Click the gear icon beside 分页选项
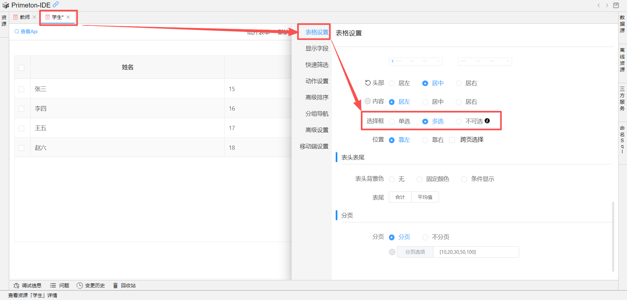The height and width of the screenshot is (300, 627). coord(392,252)
